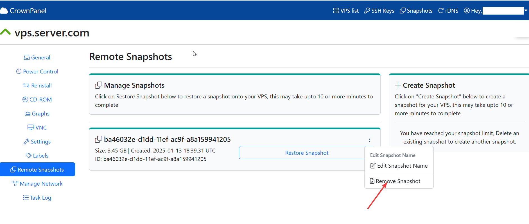
Task: Select Reinstall in the sidebar
Action: coord(37,86)
